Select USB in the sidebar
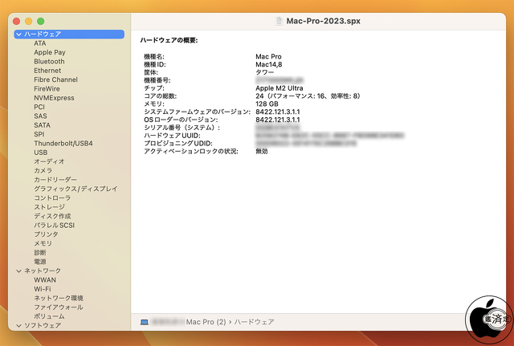The height and width of the screenshot is (346, 514). coord(41,153)
